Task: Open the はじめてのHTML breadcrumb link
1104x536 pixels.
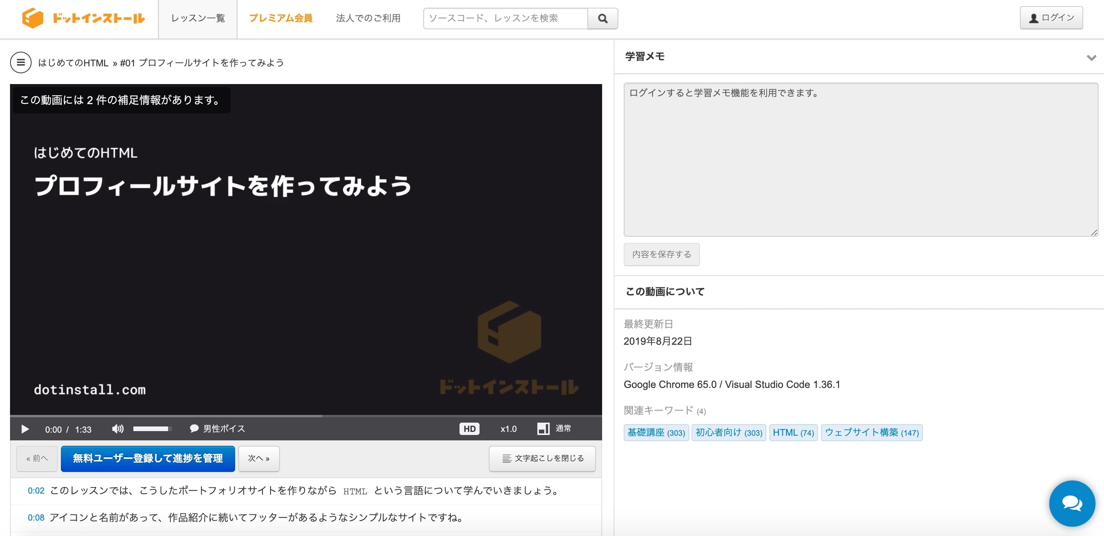Action: point(73,63)
